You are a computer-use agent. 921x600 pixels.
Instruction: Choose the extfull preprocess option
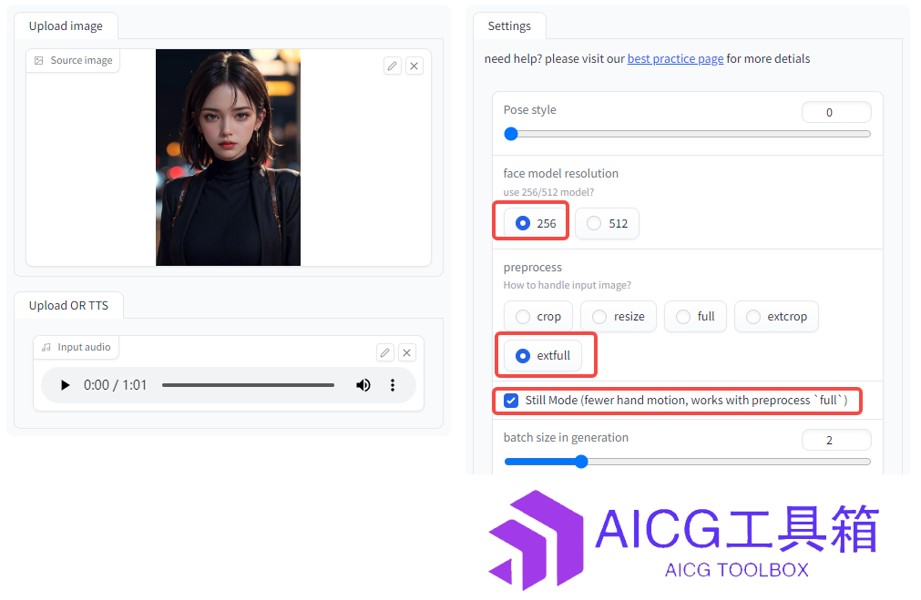pos(543,355)
